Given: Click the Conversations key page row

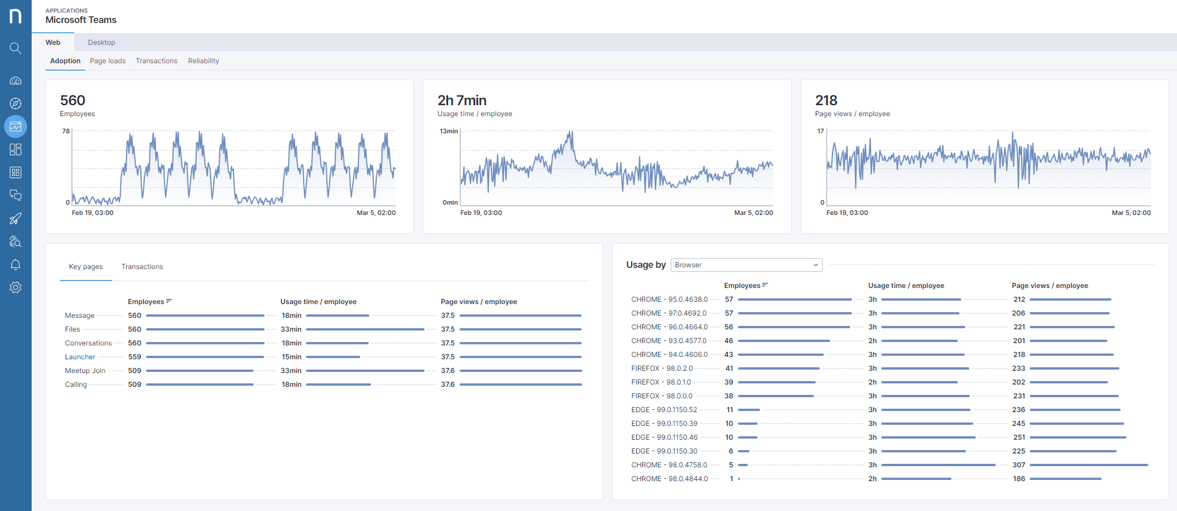Looking at the screenshot, I should 323,343.
